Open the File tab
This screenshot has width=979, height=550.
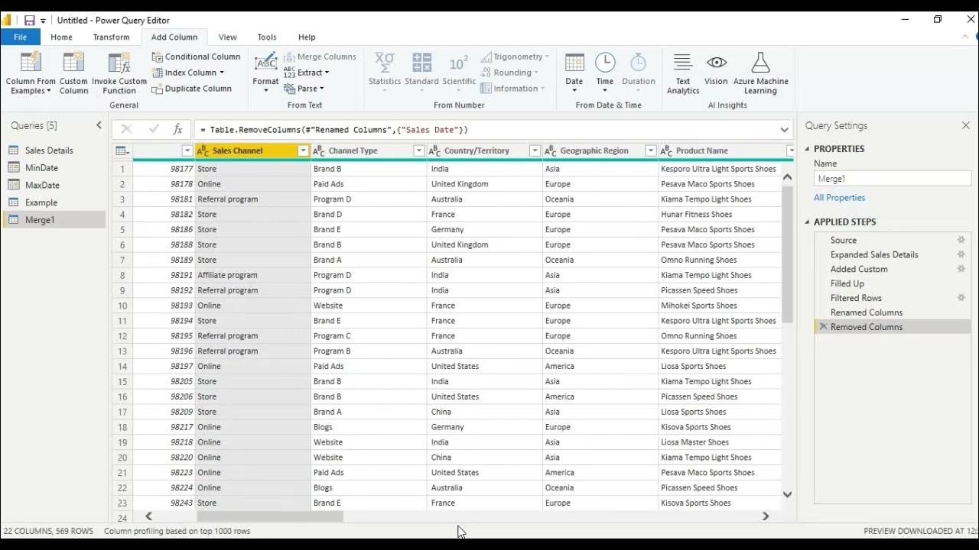point(20,37)
